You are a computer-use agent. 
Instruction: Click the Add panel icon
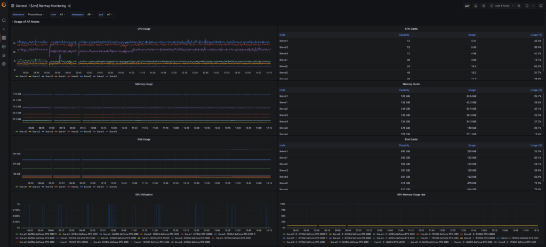click(x=468, y=5)
